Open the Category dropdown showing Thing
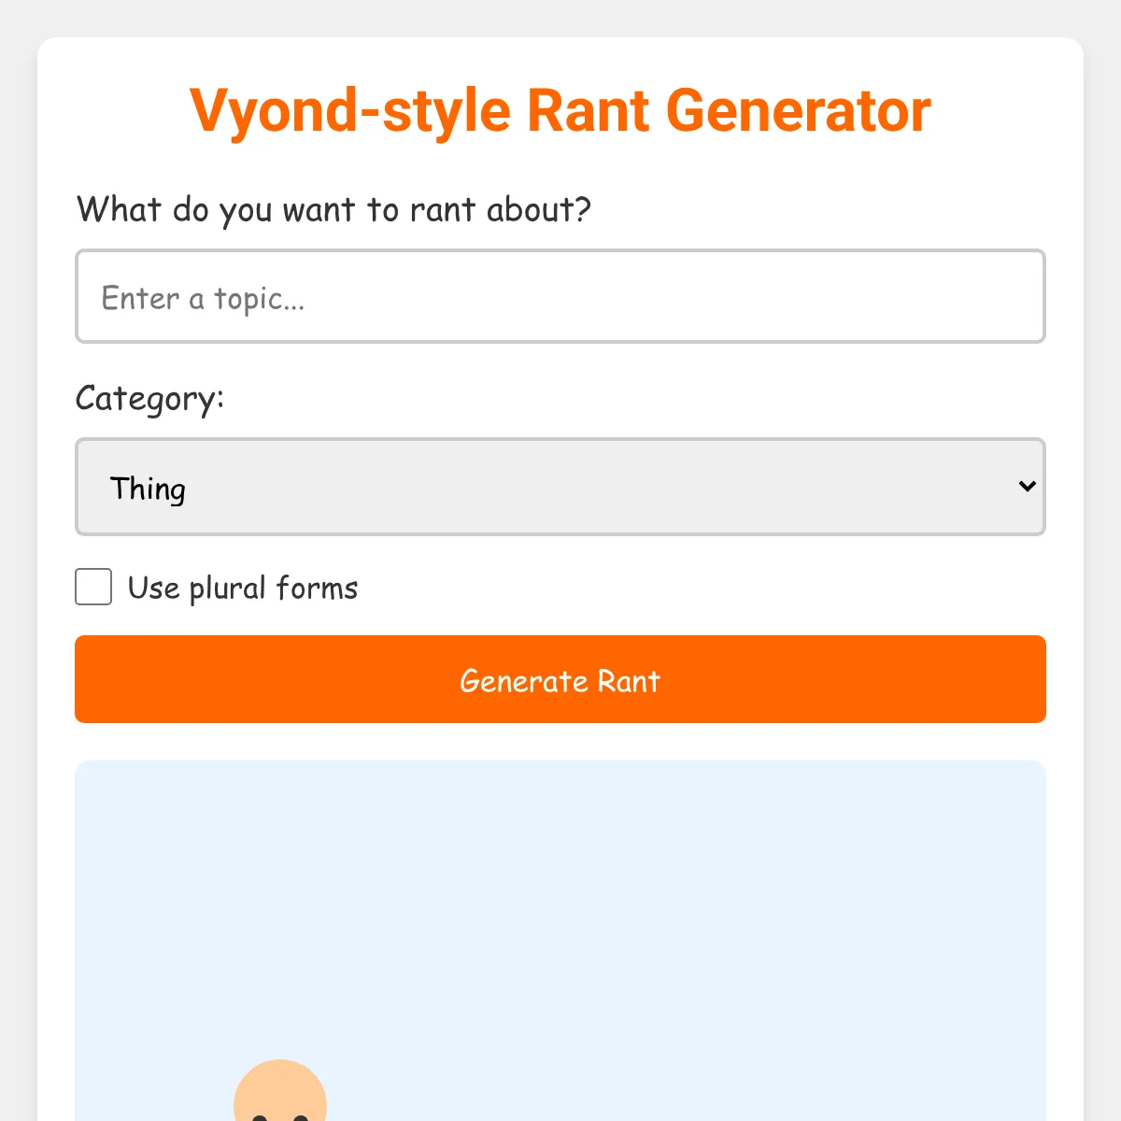 [559, 487]
